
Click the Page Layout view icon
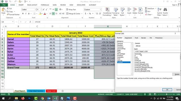coord(150,94)
